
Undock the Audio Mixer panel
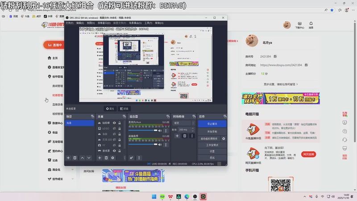pyautogui.click(x=168, y=117)
